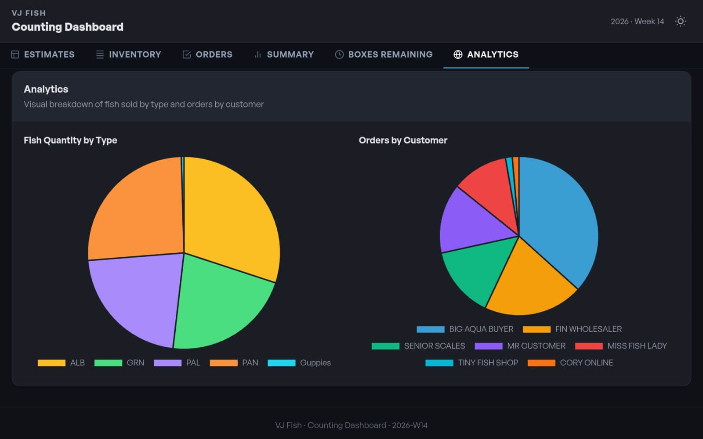703x439 pixels.
Task: Click the Boxes Remaining clock icon
Action: click(339, 54)
